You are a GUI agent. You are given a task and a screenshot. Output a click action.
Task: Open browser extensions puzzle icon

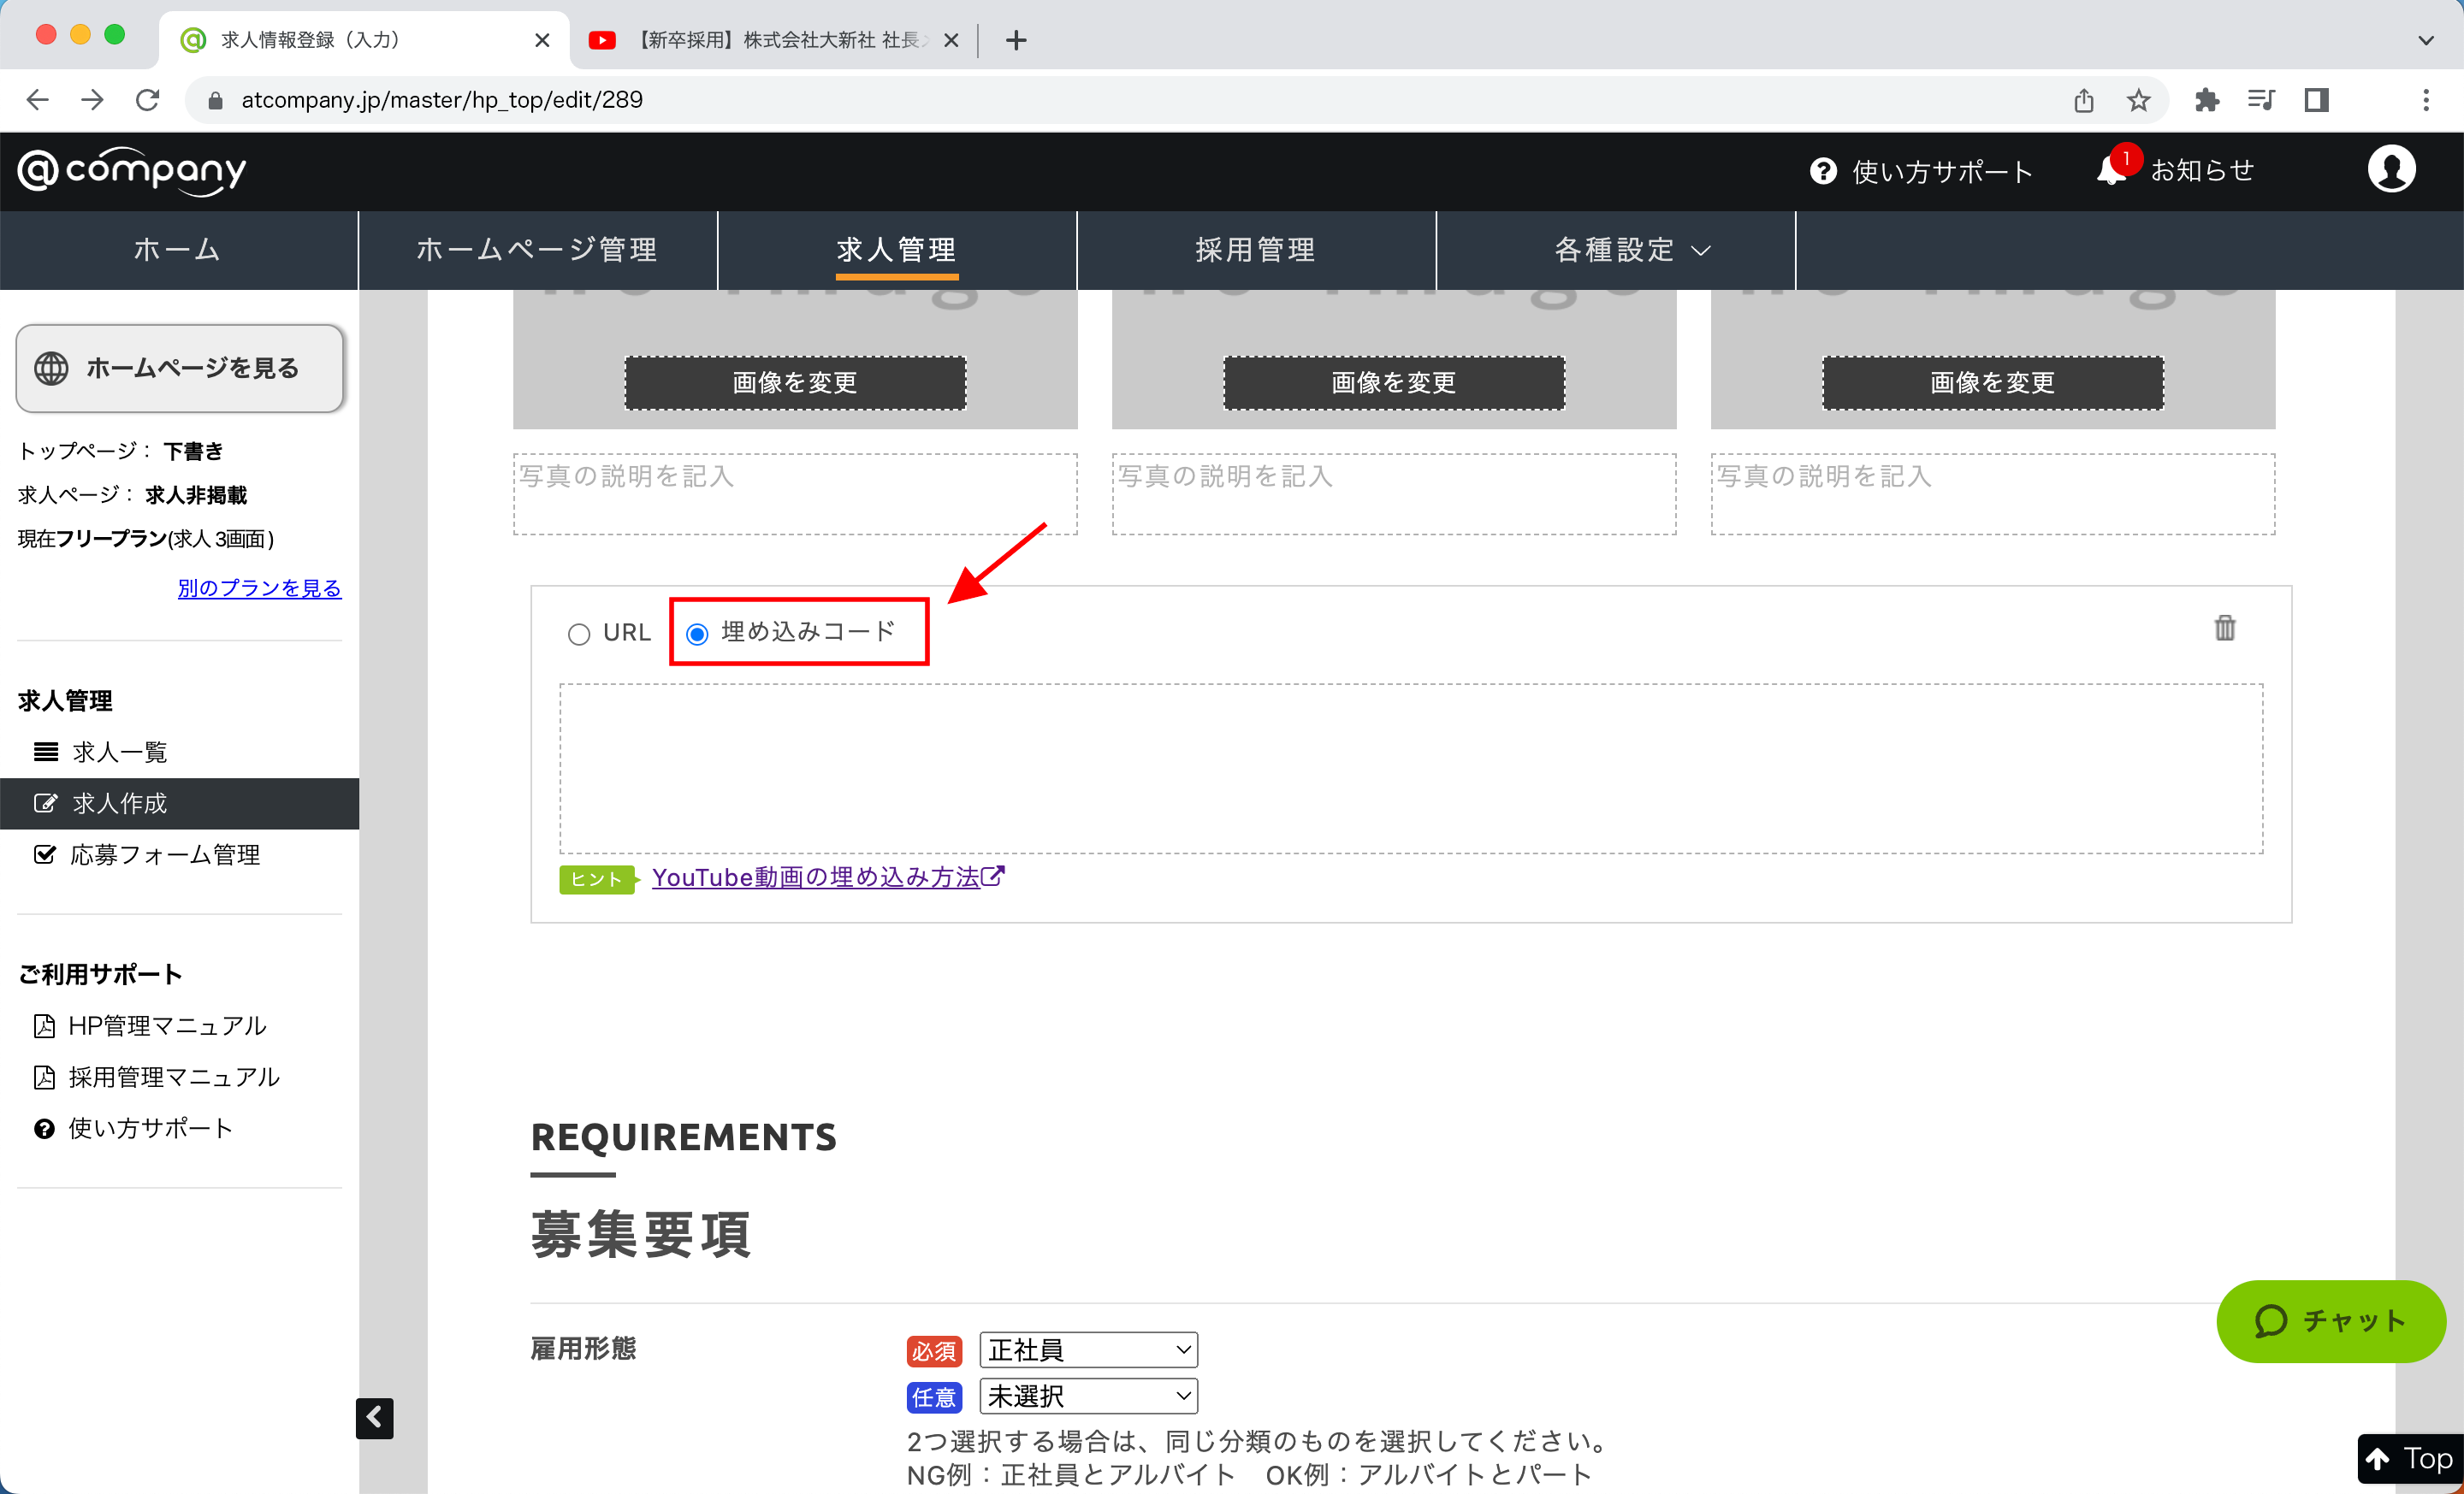click(x=2206, y=100)
